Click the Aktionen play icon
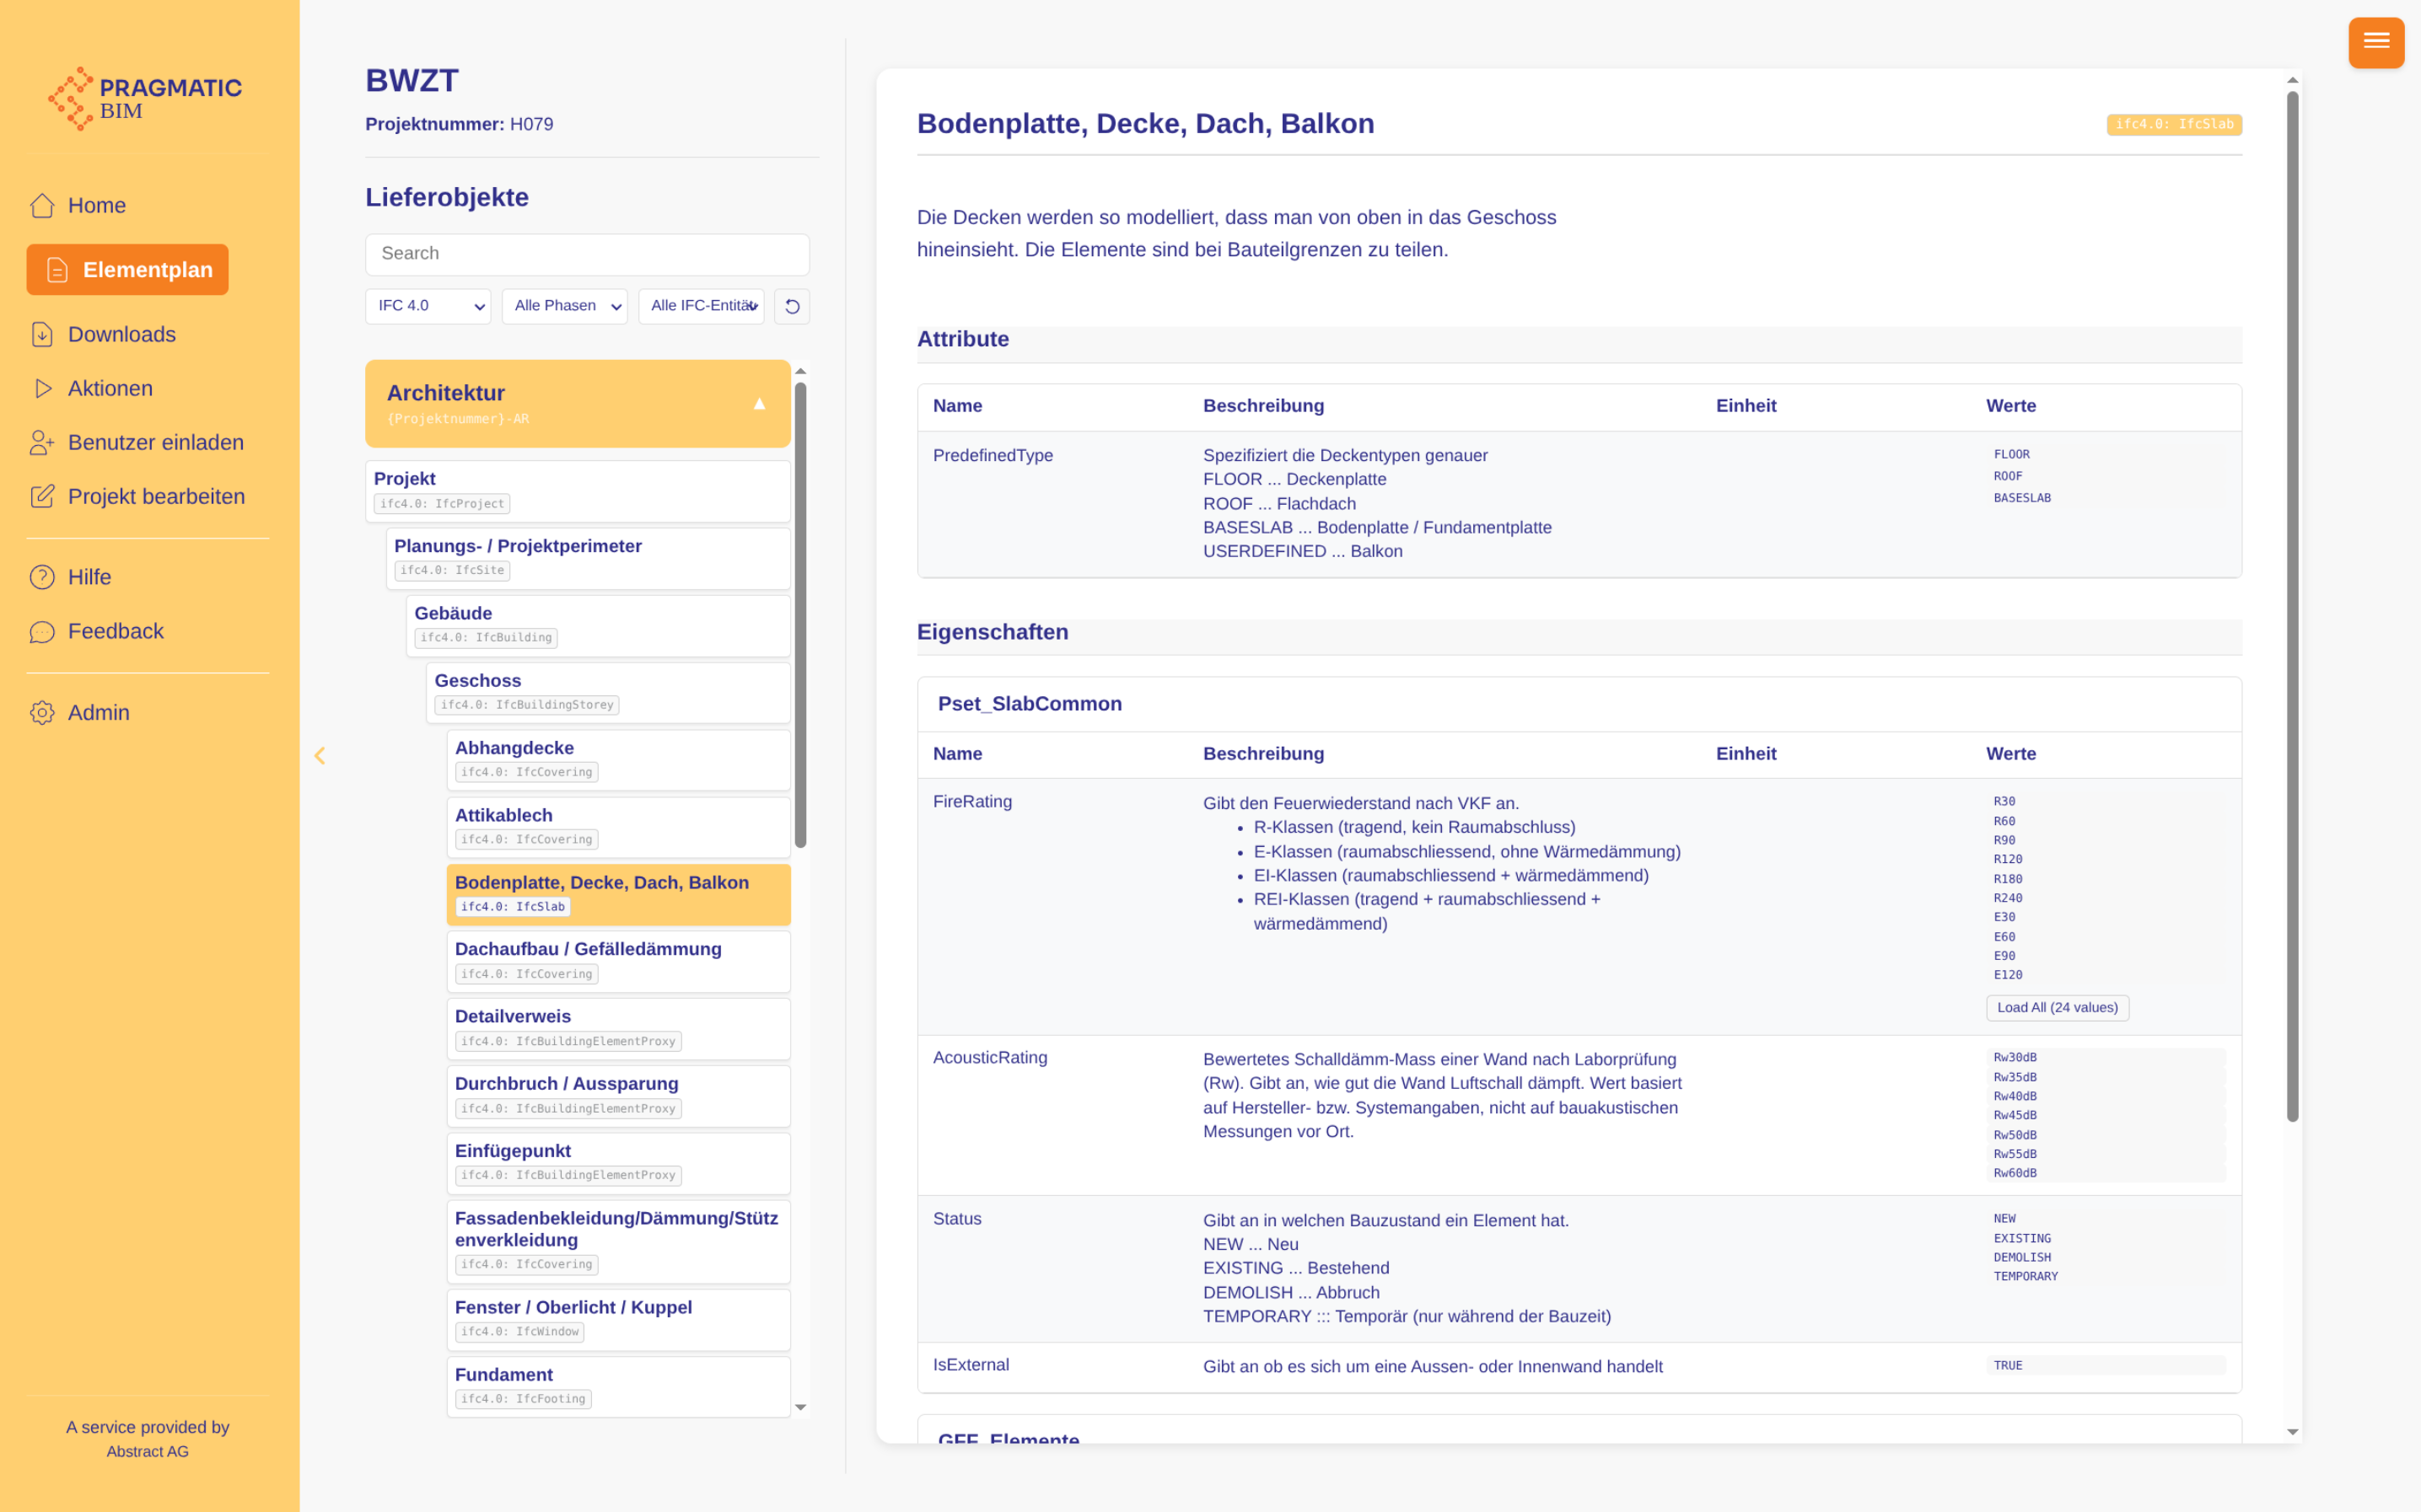 tap(42, 388)
